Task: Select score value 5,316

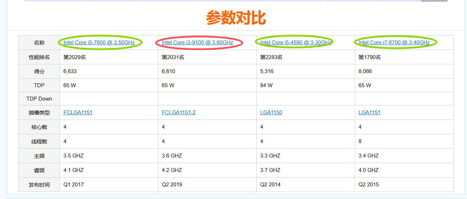Action: pyautogui.click(x=267, y=71)
